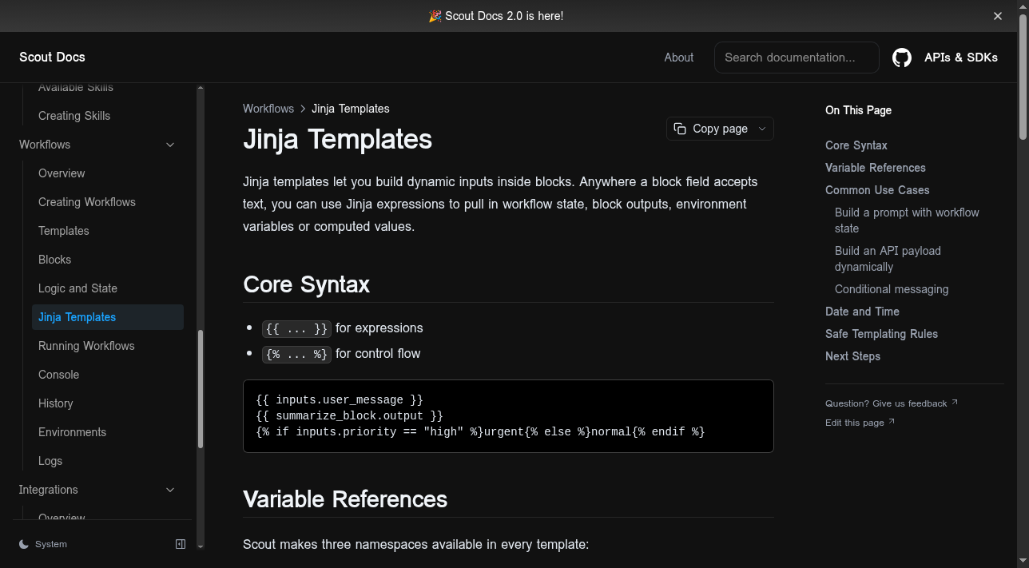
Task: Open the GitHub repository icon
Action: [902, 58]
